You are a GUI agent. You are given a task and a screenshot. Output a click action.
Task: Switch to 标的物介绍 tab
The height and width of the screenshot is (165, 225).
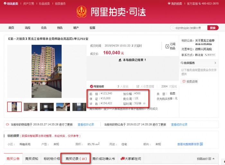pos(52,159)
